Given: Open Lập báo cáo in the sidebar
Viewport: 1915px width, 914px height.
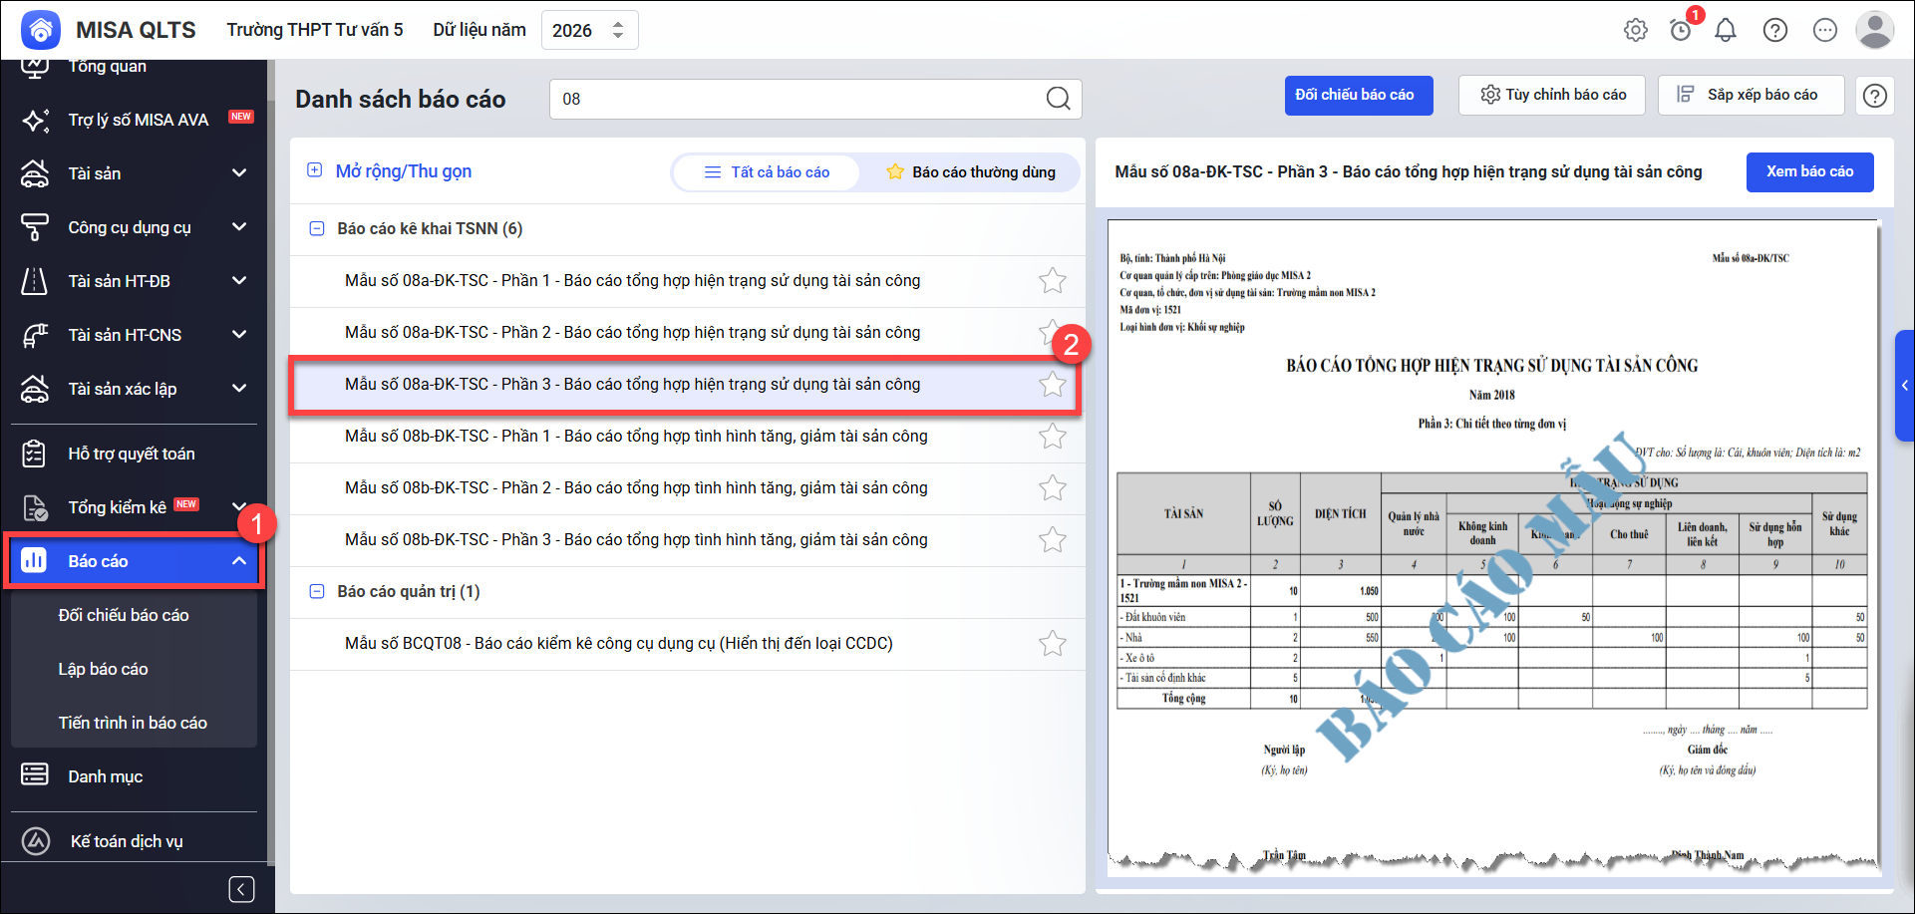Looking at the screenshot, I should [x=103, y=669].
